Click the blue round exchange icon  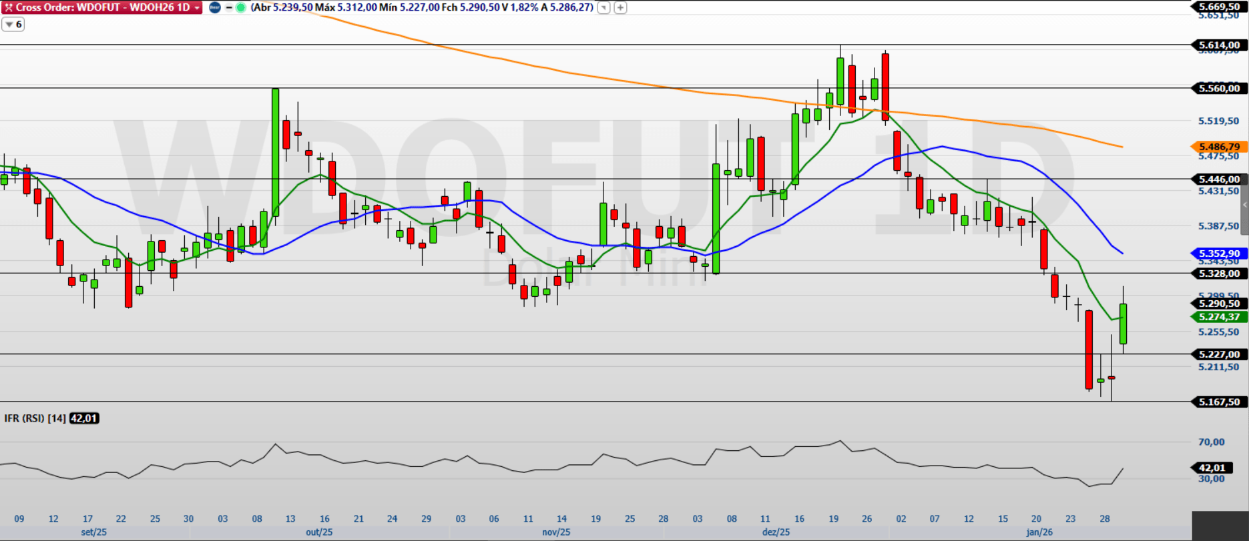tap(215, 7)
